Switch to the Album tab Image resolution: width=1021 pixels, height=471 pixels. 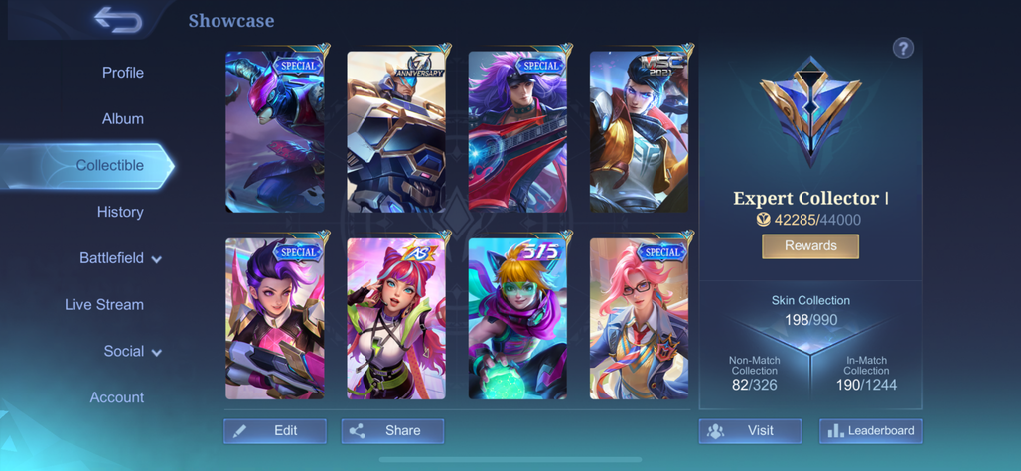point(123,119)
